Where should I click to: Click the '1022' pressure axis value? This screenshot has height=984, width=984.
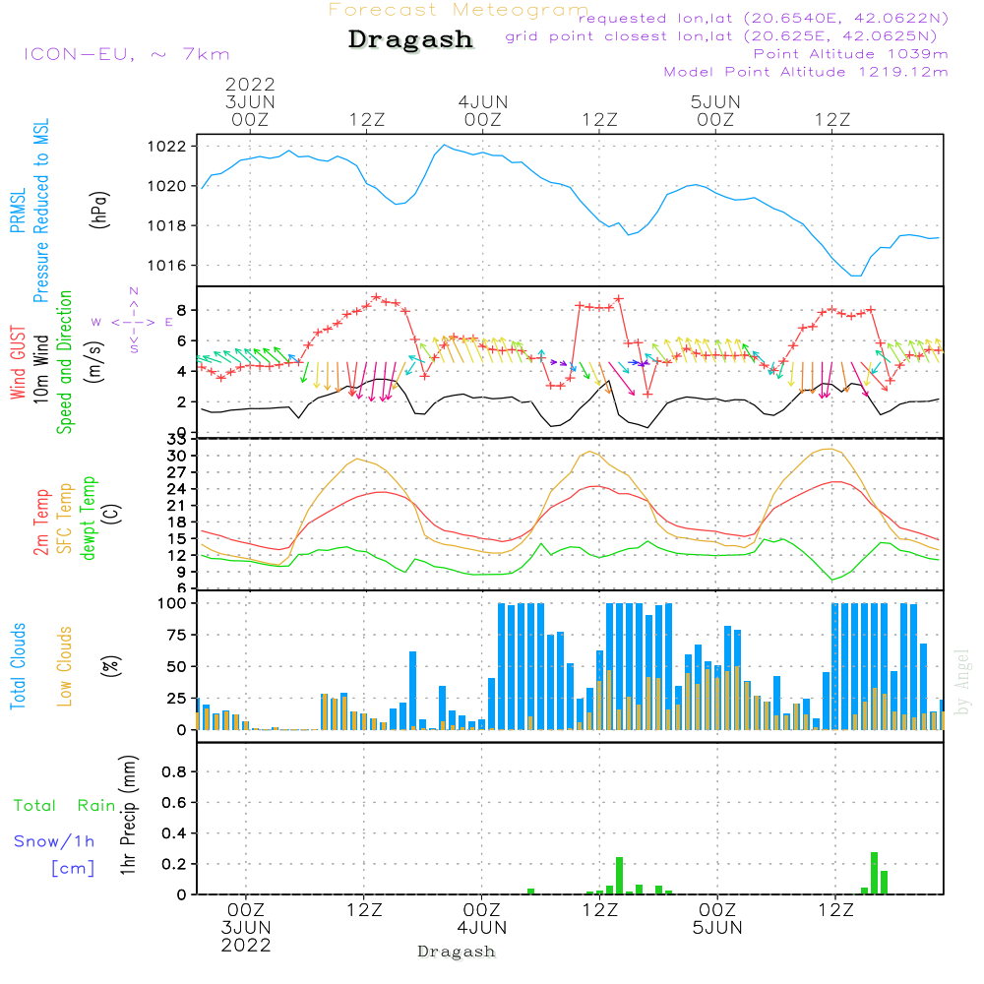click(x=167, y=147)
